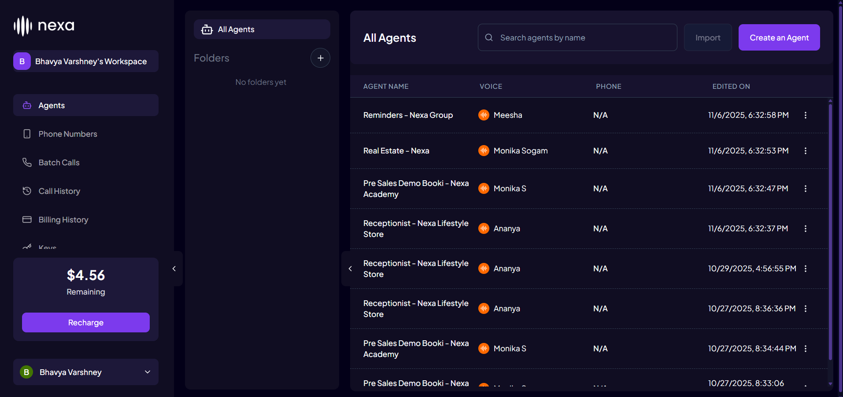843x397 pixels.
Task: Click the Nexa waveform logo icon
Action: pyautogui.click(x=23, y=26)
